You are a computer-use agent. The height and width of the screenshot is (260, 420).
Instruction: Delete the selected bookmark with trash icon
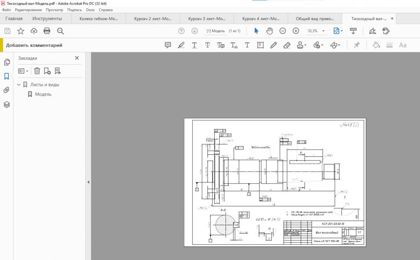pos(37,71)
